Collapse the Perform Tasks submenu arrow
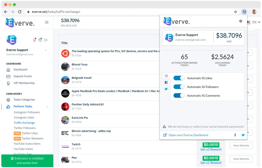The height and width of the screenshot is (168, 262). point(47,107)
